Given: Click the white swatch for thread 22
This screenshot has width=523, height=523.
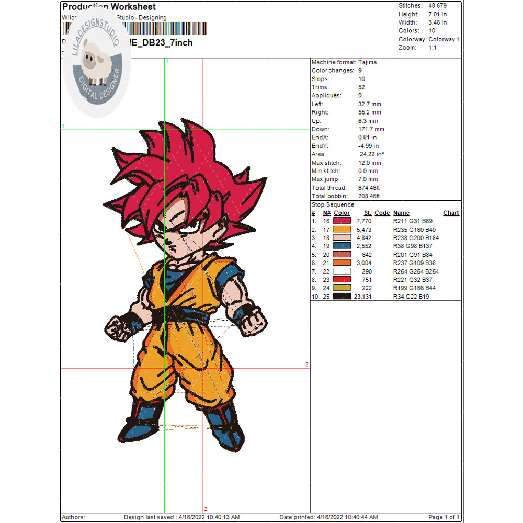Looking at the screenshot, I should pyautogui.click(x=341, y=271).
